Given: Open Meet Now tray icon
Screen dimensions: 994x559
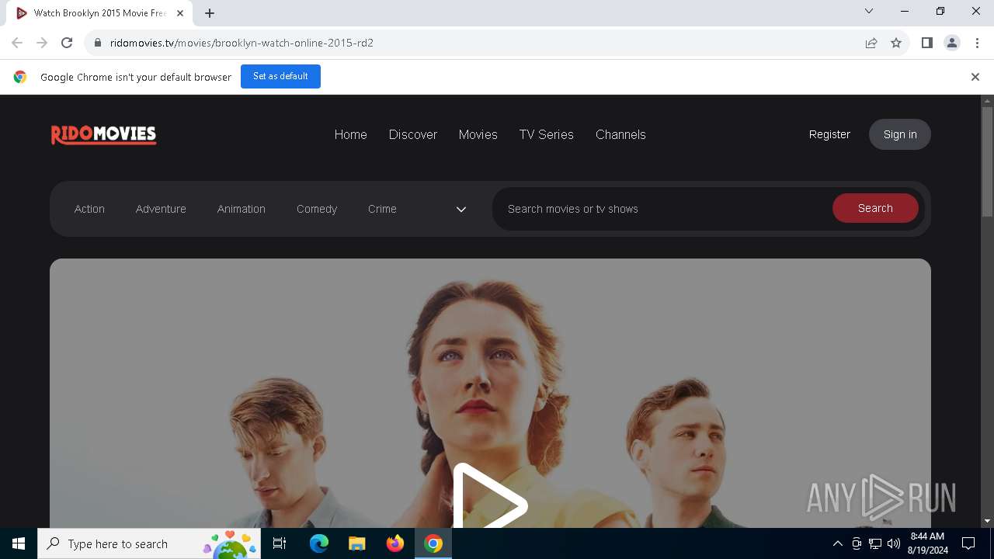Looking at the screenshot, I should click(x=857, y=543).
